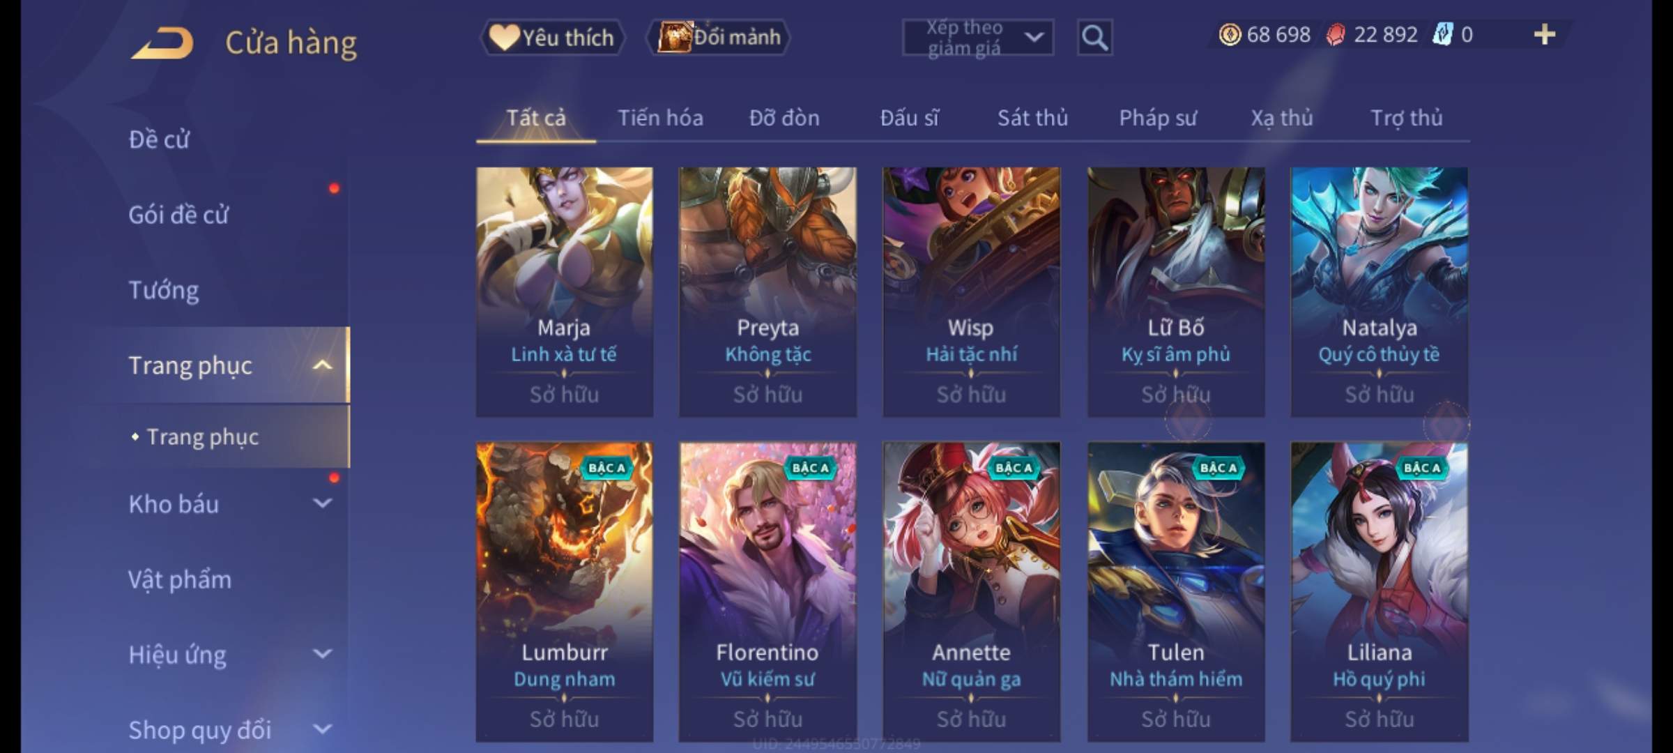
Task: Tap the gold coin balance icon
Action: tap(1230, 34)
